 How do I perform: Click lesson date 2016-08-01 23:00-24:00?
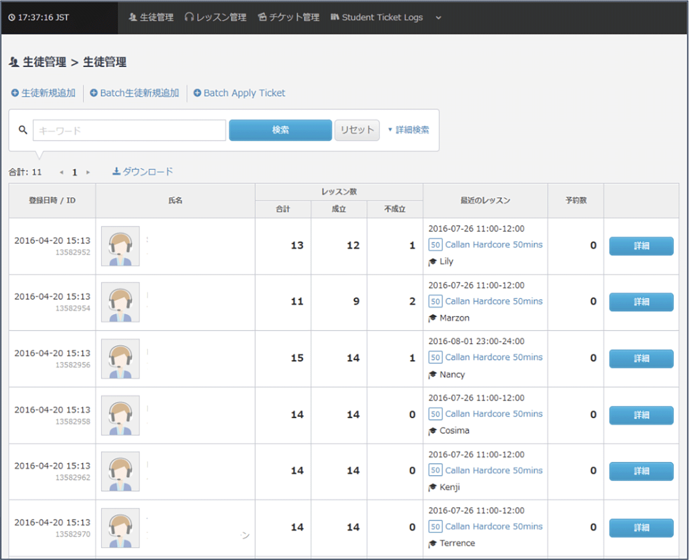pyautogui.click(x=476, y=341)
